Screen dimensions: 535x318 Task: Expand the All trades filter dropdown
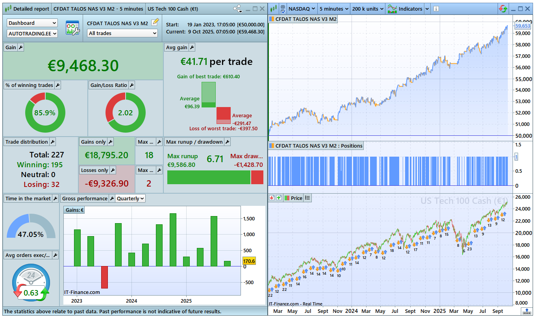pyautogui.click(x=122, y=33)
